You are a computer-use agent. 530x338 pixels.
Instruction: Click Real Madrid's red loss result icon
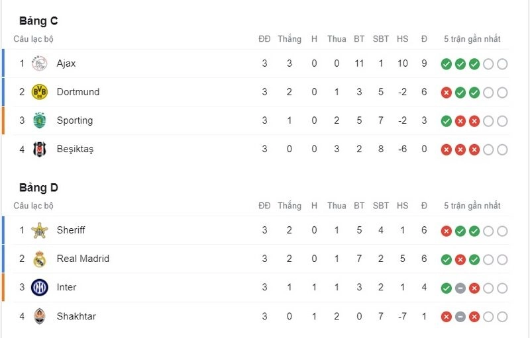460,260
